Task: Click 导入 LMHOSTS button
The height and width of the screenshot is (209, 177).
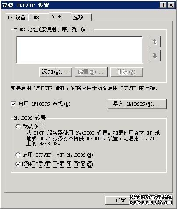Action: pos(137,104)
